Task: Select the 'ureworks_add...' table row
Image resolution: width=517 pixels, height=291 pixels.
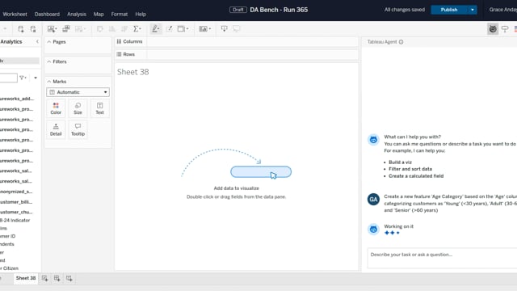Action: [17, 99]
